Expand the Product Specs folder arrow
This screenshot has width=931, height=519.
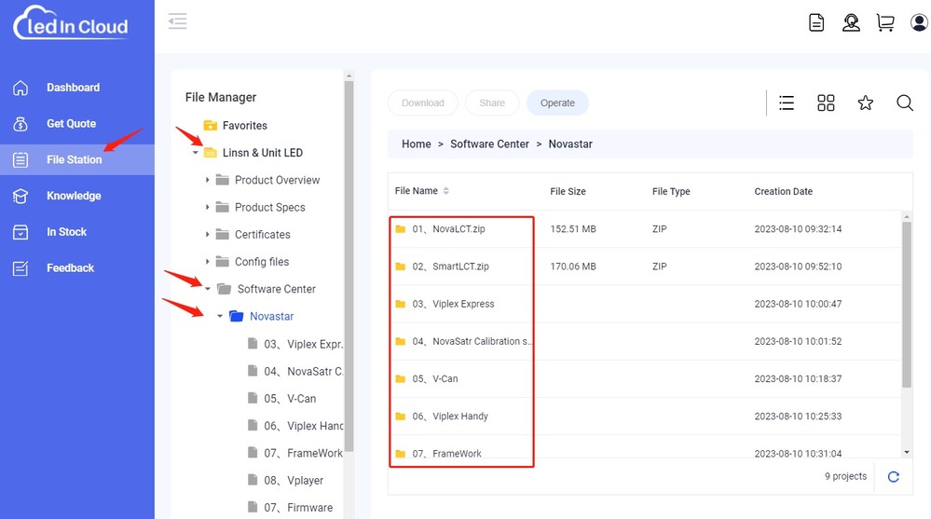(x=207, y=207)
